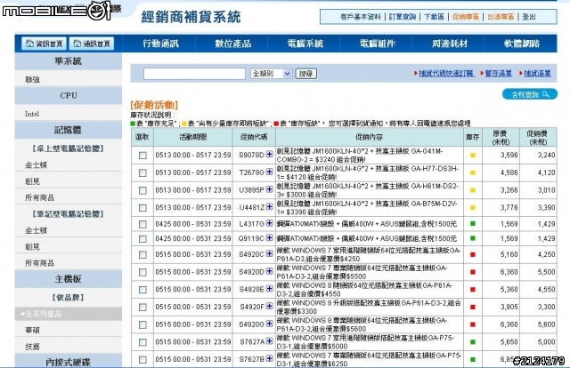Viewport: 570px width, 368px height.
Task: Open the 全類別 category dropdown
Action: coord(271,74)
